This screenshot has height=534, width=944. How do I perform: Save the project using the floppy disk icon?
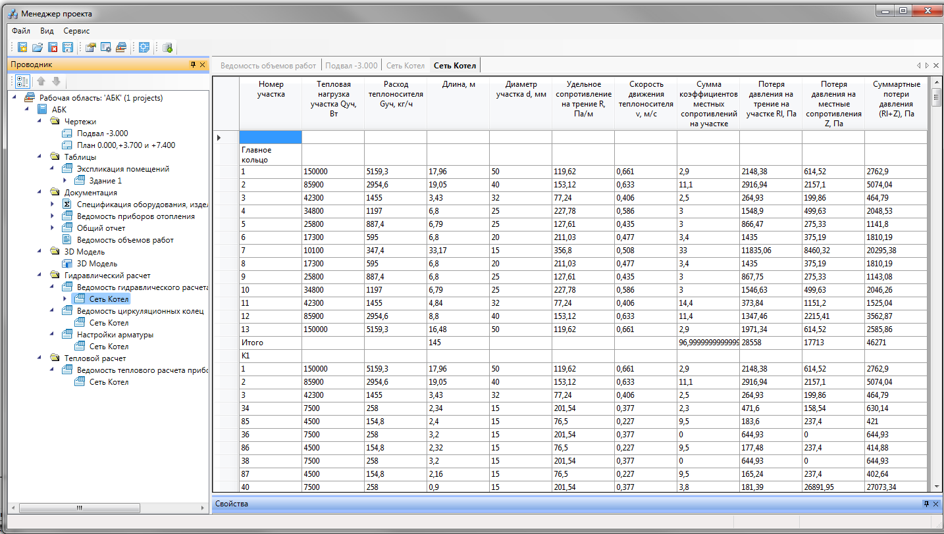68,47
